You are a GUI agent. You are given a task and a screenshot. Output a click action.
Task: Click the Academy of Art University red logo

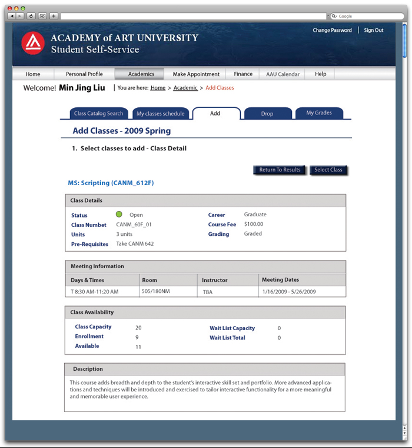[33, 43]
